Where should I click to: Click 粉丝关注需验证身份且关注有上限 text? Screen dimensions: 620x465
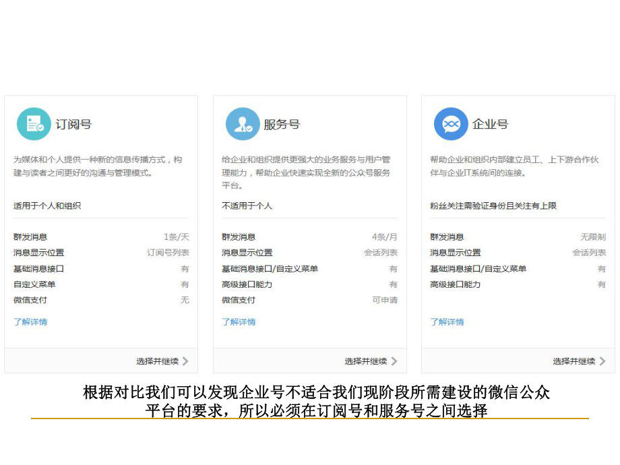493,206
